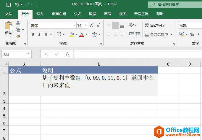Switch to the 插入 ribbon tab
Viewport: 202px width, 140px height.
40,14
